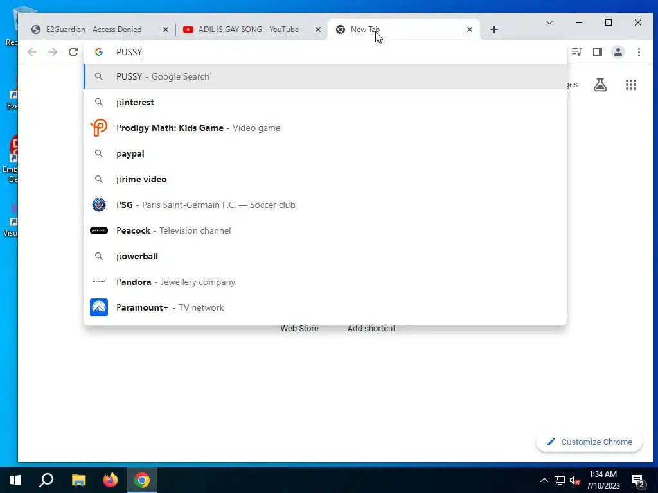Choose the PSG Paris Saint-Germain suggestion
This screenshot has height=493, width=658.
coord(325,205)
